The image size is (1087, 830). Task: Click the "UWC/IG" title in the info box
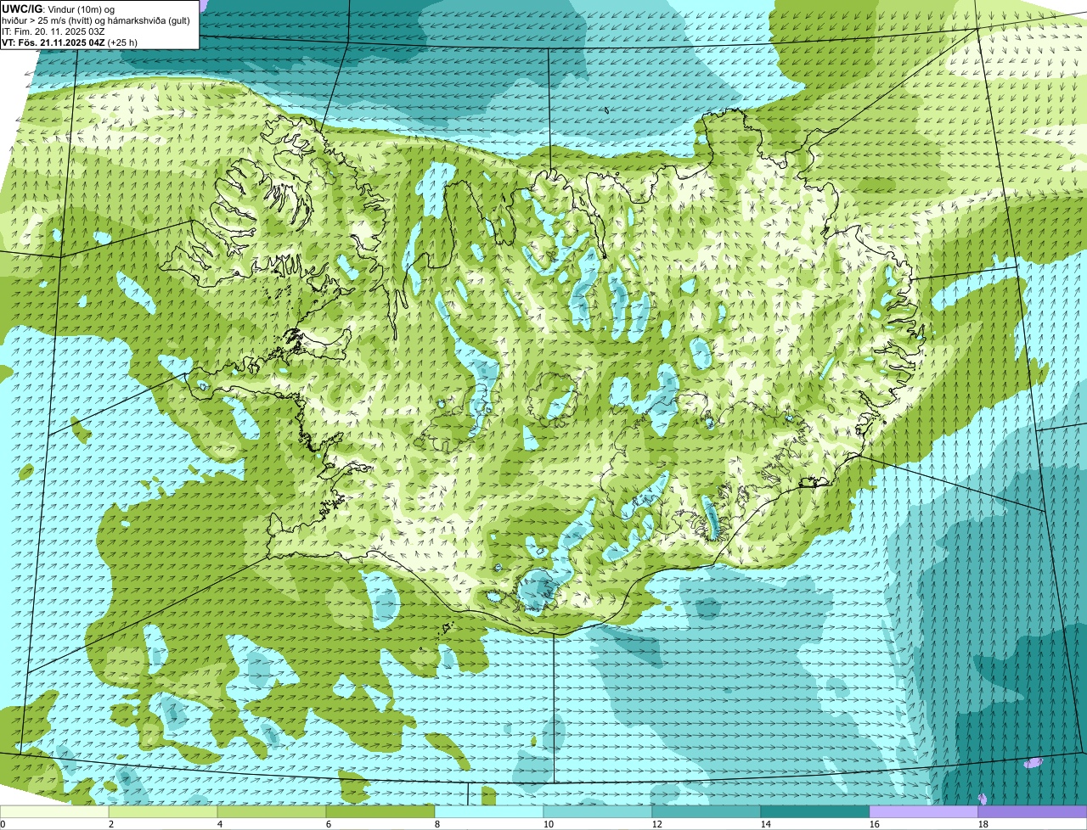pos(22,8)
